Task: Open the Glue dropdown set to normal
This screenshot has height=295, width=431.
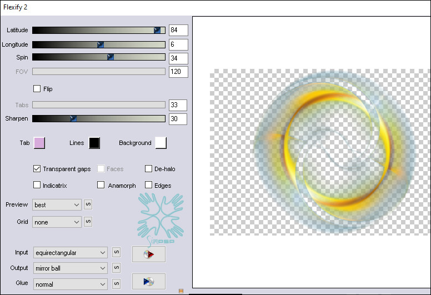Action: point(70,284)
